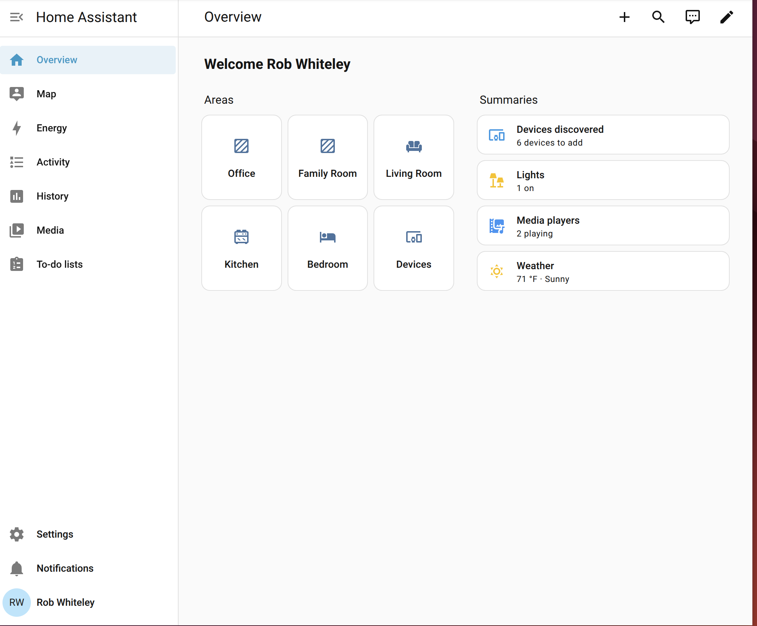Click the Energy lightning bolt icon
757x626 pixels.
pyautogui.click(x=17, y=128)
